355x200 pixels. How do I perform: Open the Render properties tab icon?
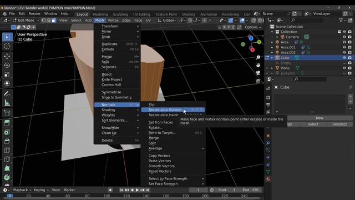[x=268, y=98]
